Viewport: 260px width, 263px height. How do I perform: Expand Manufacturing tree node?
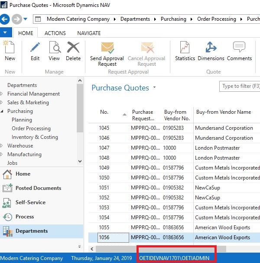pyautogui.click(x=2, y=154)
